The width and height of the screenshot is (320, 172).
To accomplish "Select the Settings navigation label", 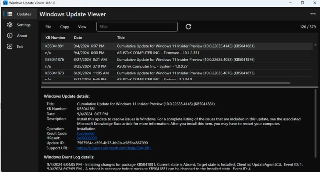I will (x=24, y=25).
